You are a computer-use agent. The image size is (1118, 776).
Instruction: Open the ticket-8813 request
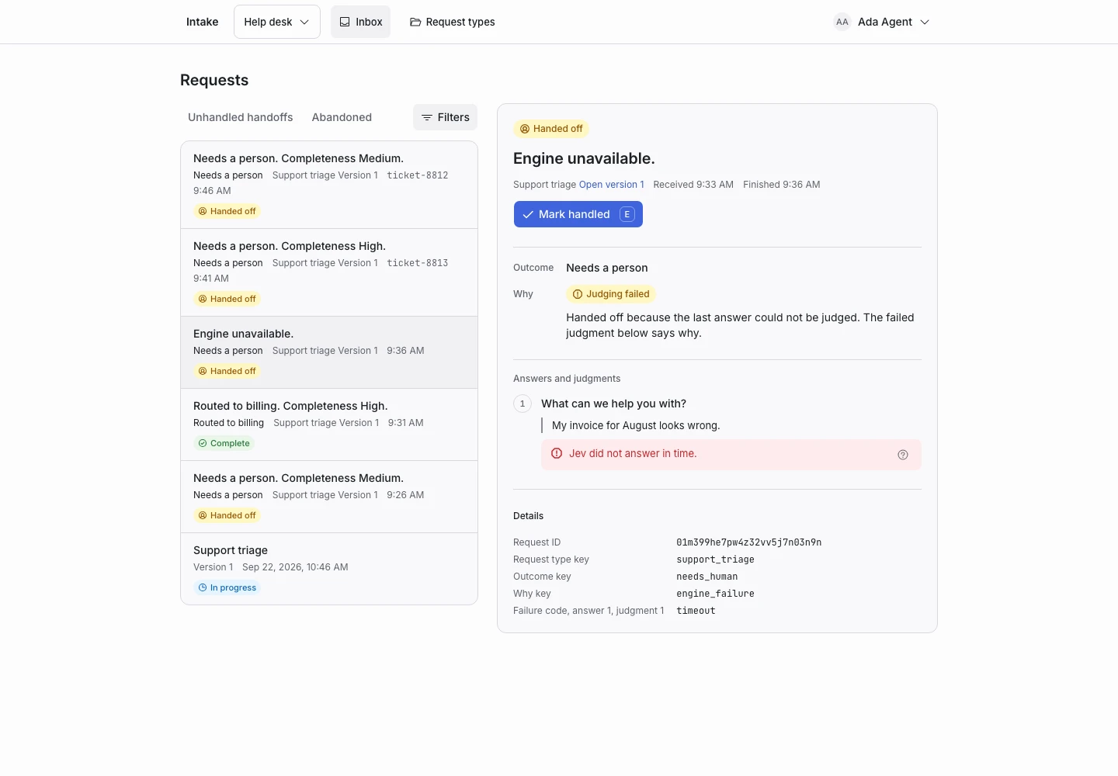click(x=329, y=272)
